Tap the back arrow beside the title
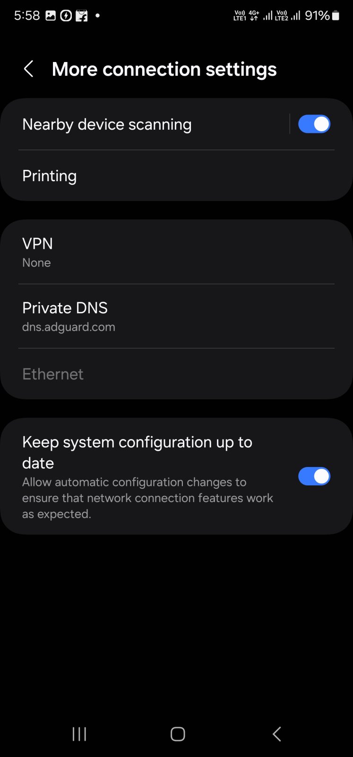 (x=29, y=69)
